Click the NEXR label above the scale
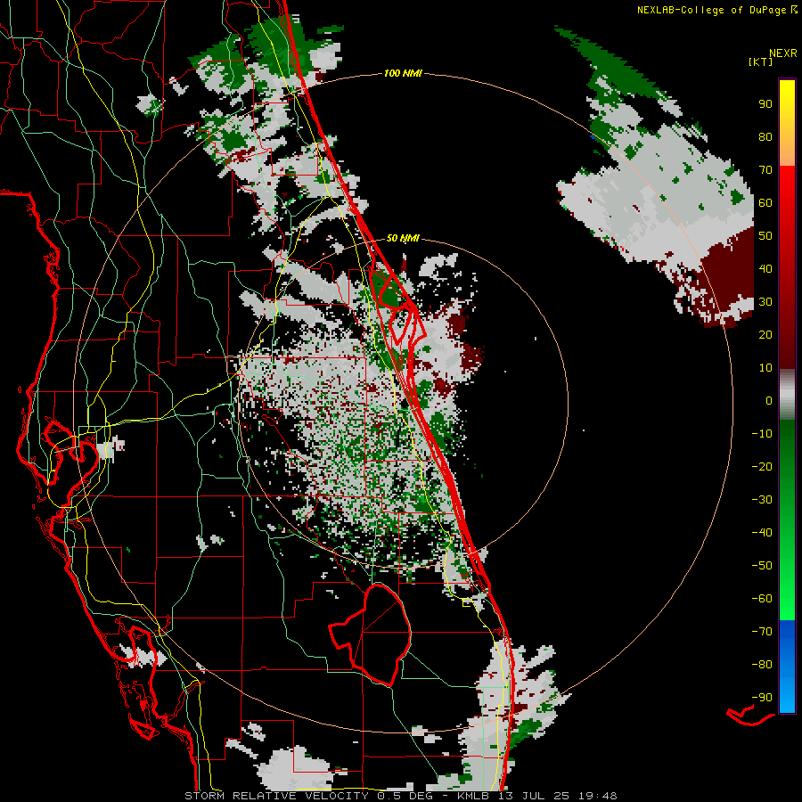The height and width of the screenshot is (802, 802). (x=782, y=53)
